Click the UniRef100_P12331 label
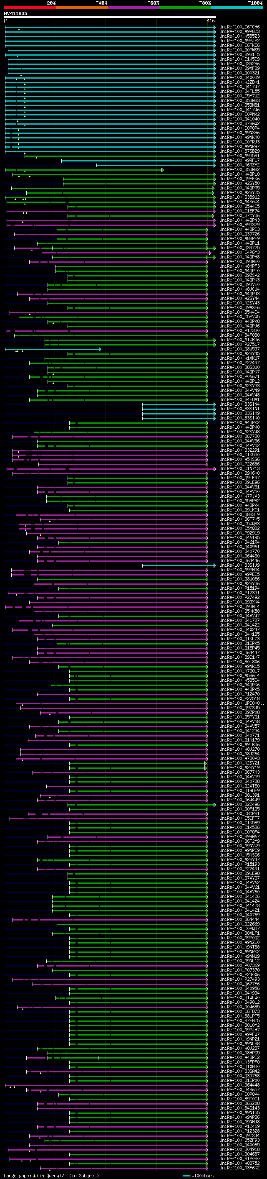Image resolution: width=267 pixels, height=1179 pixels. coord(239,593)
